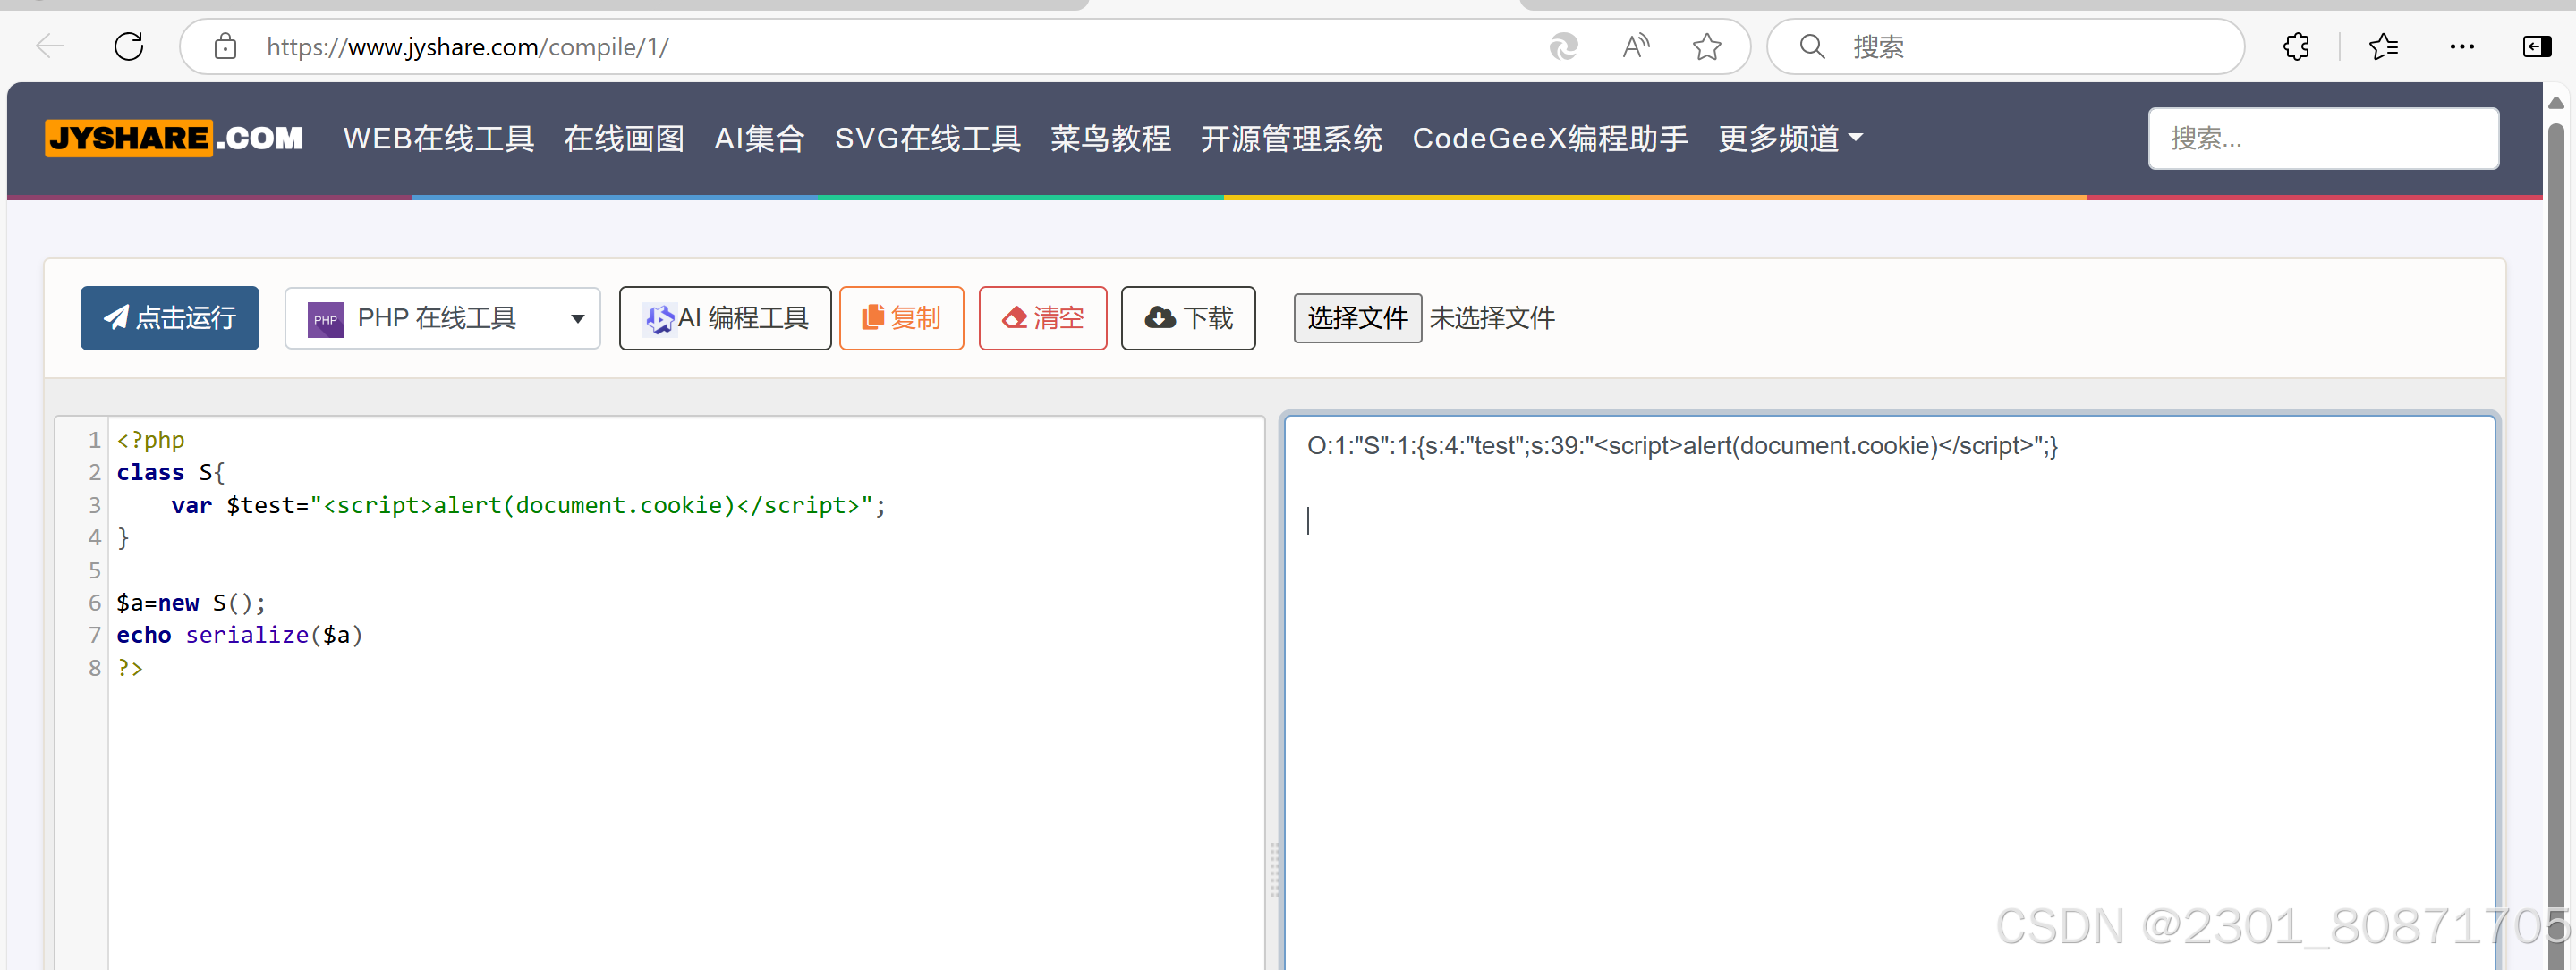Click the browser refresh icon
The height and width of the screenshot is (970, 2576).
point(129,47)
